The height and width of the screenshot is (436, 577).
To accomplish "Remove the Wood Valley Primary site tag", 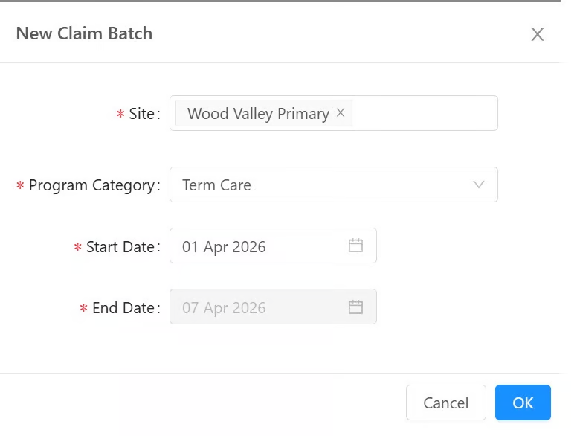I will (341, 112).
